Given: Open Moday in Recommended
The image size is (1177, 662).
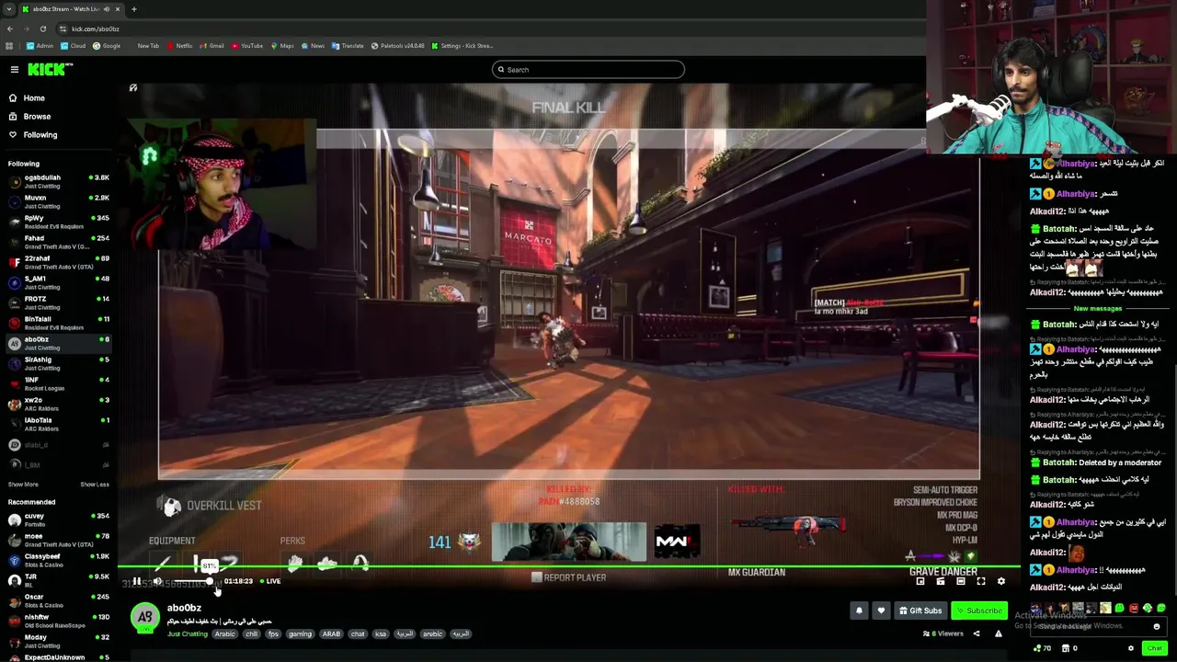Looking at the screenshot, I should coord(59,641).
